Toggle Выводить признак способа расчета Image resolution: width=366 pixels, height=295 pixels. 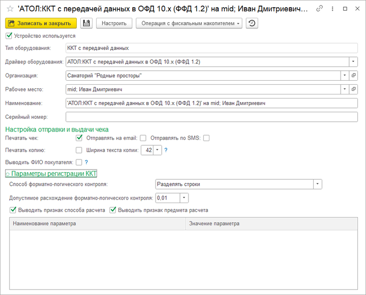(x=13, y=210)
